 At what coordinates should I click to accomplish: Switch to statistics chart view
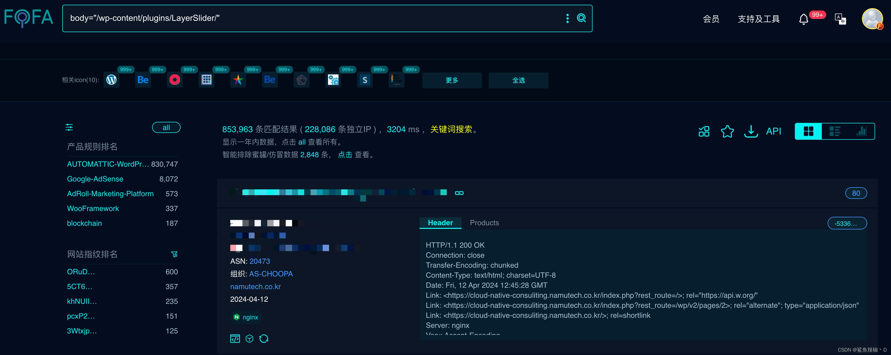tap(861, 131)
